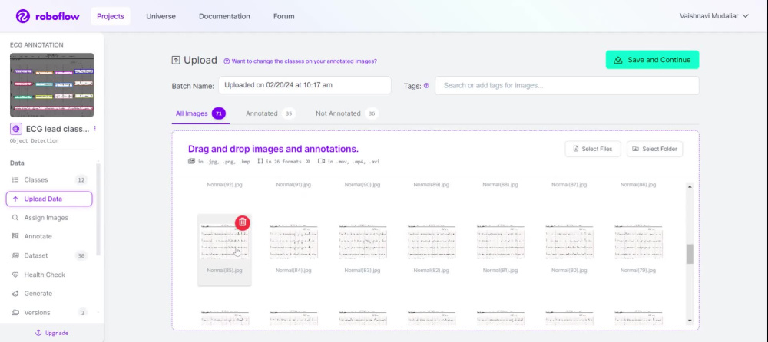
Task: Click the Upload heading icon
Action: [176, 60]
